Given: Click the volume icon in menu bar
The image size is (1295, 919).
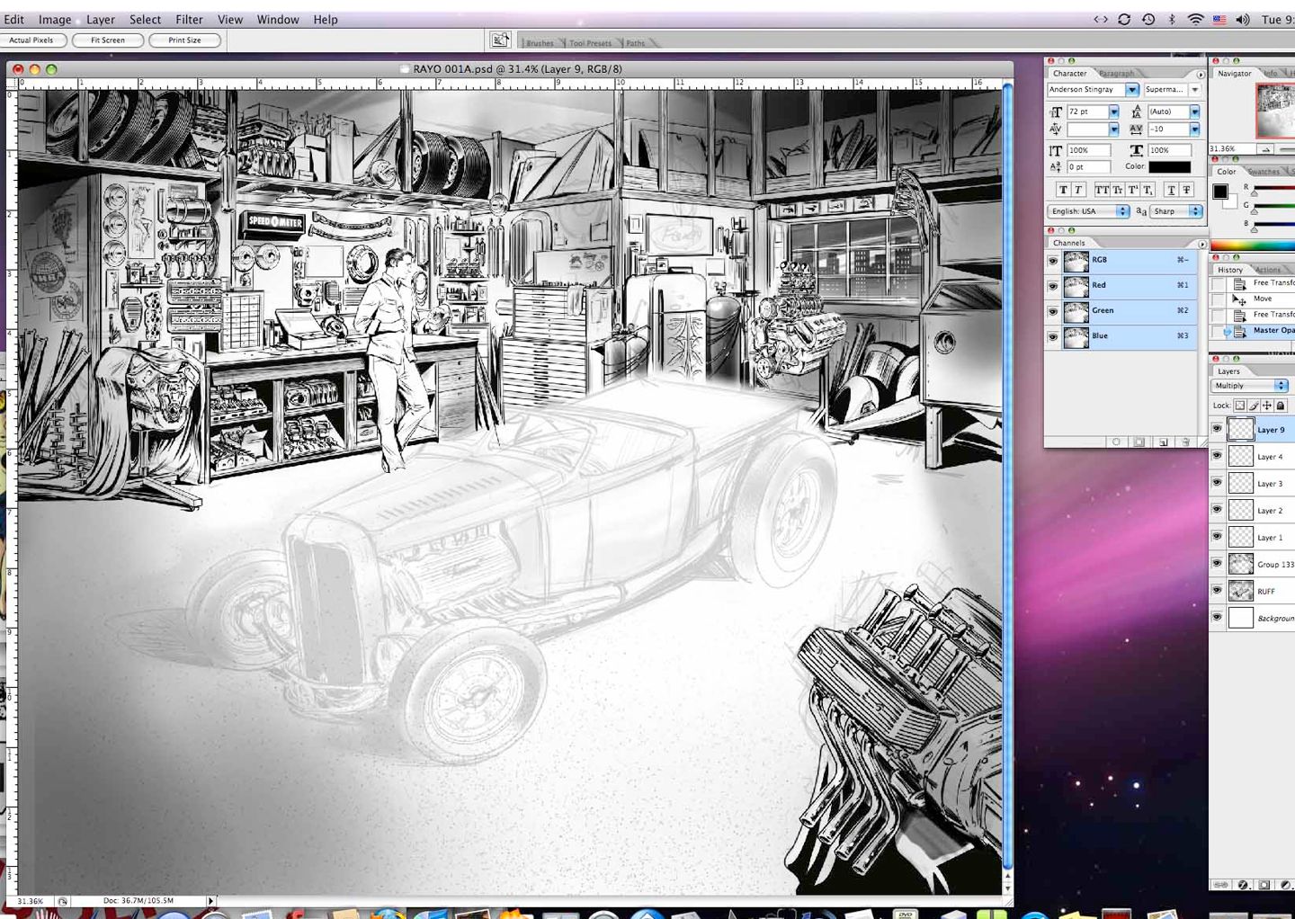Looking at the screenshot, I should pos(1243,19).
